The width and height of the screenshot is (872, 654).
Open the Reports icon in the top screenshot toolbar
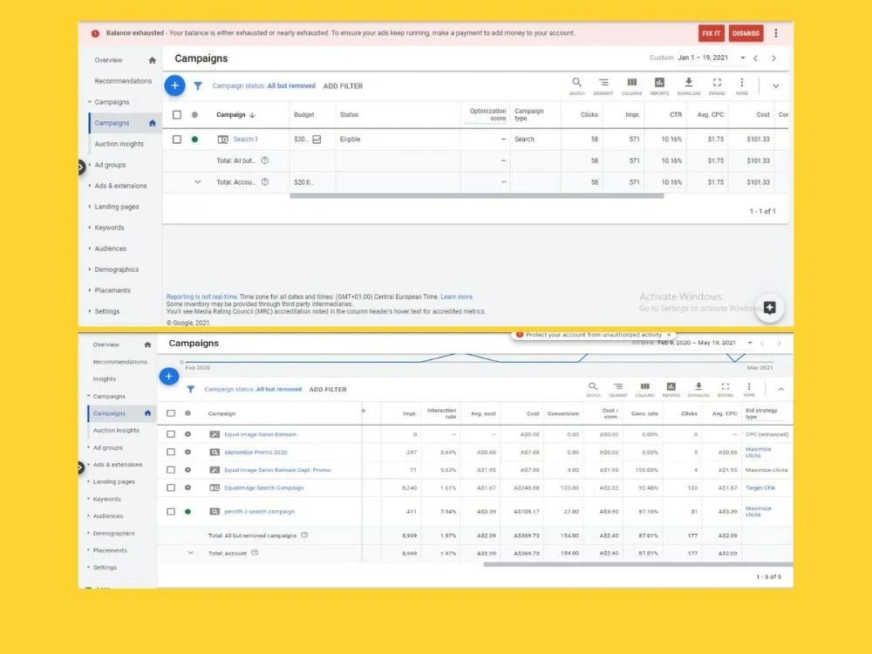coord(659,82)
